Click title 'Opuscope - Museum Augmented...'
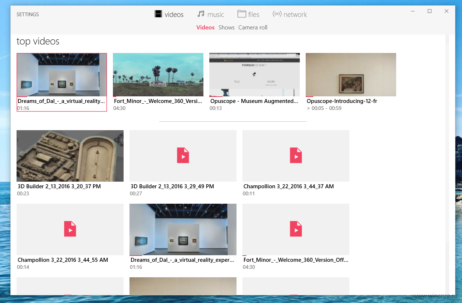This screenshot has width=462, height=303. [x=254, y=101]
